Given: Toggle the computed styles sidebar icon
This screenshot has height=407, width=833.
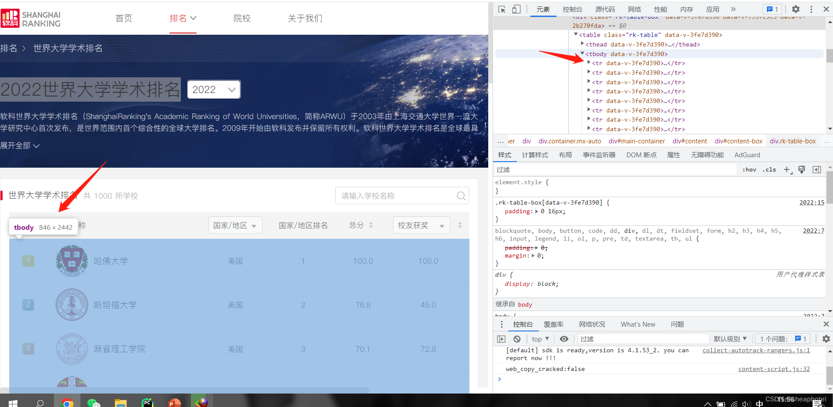Looking at the screenshot, I should [x=817, y=170].
